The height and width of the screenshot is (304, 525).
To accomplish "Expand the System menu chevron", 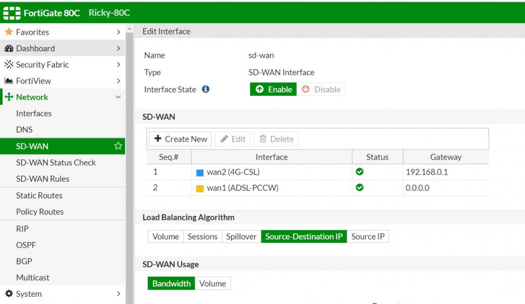I will 118,294.
